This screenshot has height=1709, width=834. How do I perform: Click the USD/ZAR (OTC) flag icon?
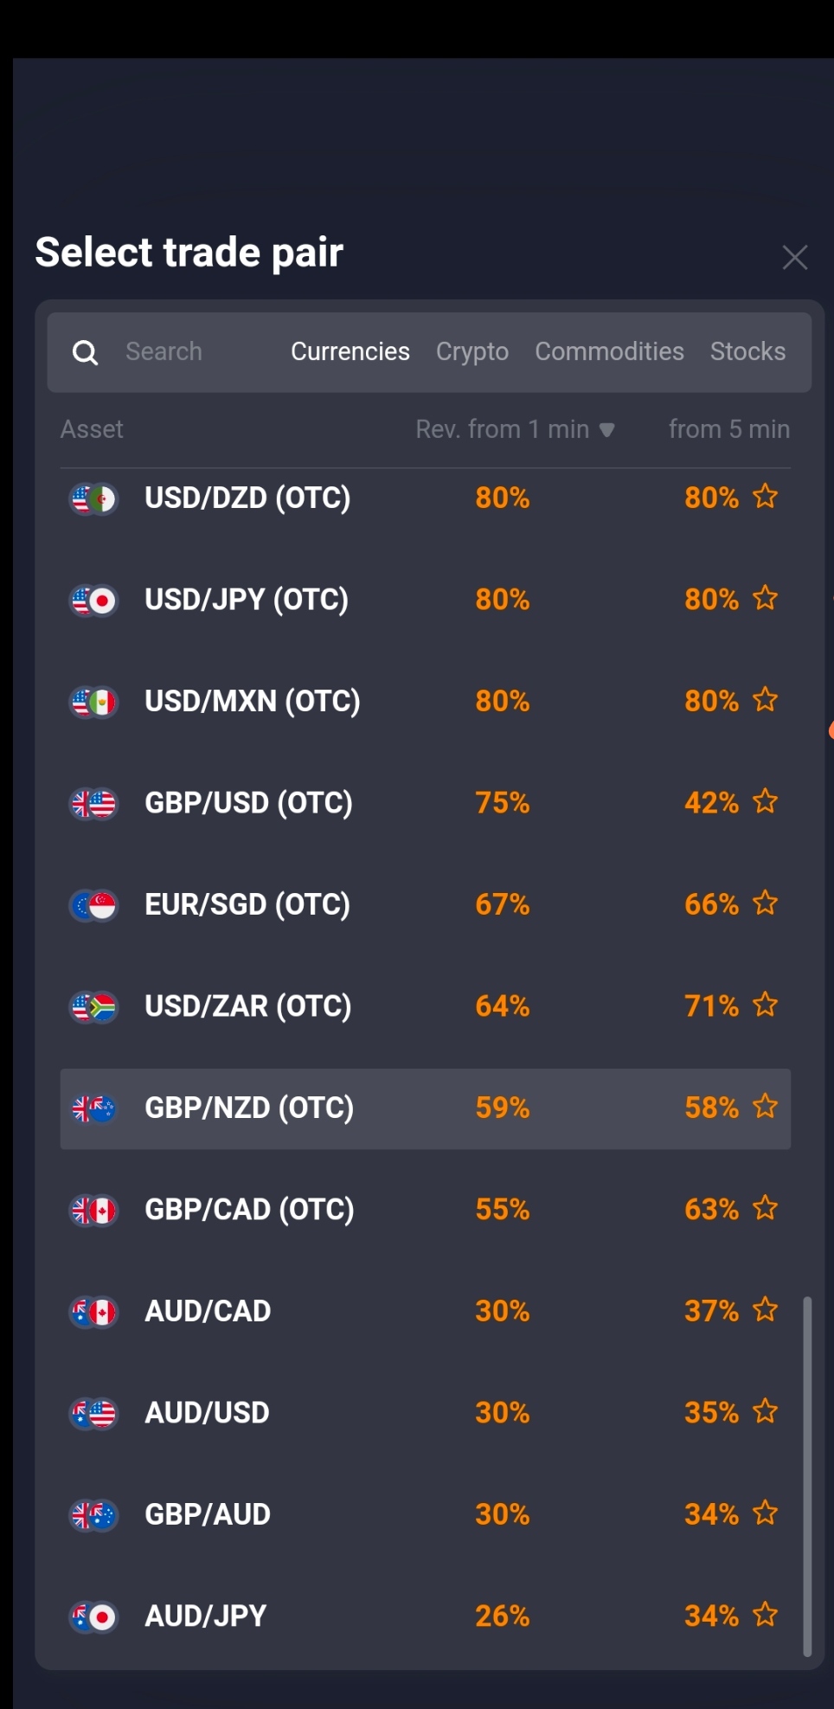click(93, 1006)
